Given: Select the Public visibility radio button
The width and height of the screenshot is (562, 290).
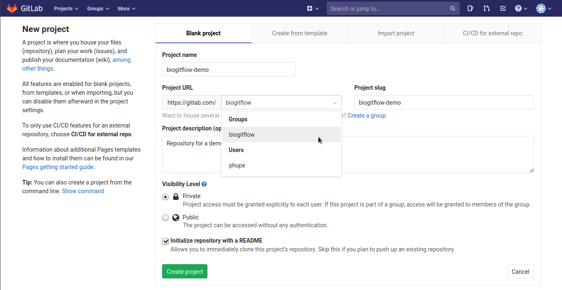Looking at the screenshot, I should [165, 218].
